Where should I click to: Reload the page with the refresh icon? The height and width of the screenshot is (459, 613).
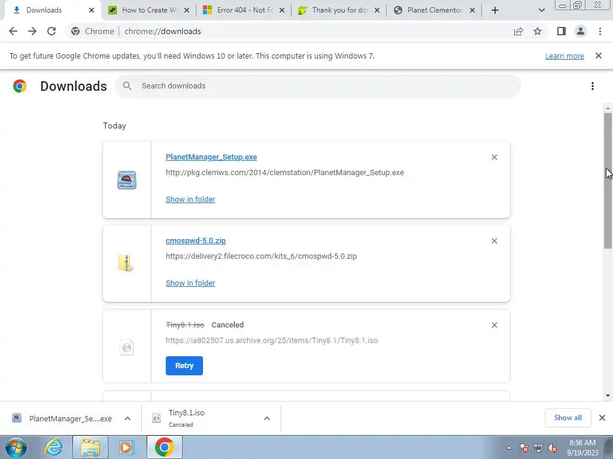[51, 31]
